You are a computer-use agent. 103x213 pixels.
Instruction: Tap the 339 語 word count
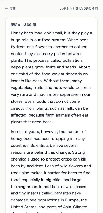click(30, 25)
